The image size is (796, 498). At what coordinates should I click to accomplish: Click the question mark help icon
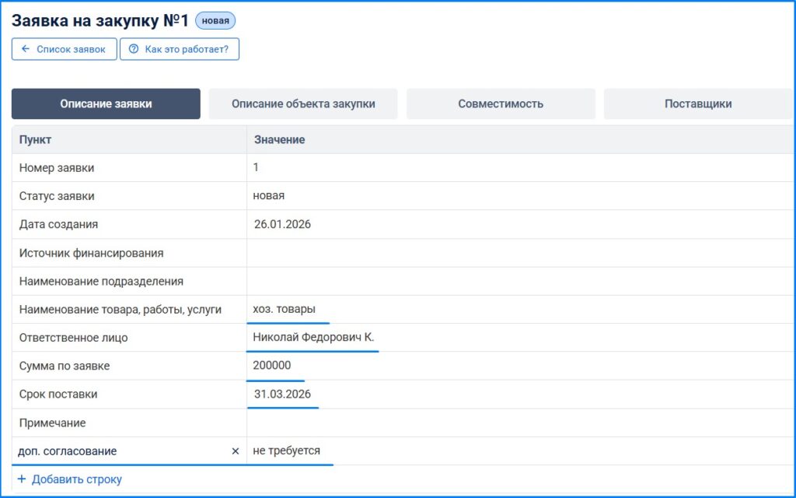click(x=134, y=49)
